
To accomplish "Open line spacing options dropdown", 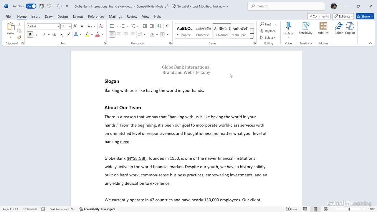I will coord(145,35).
